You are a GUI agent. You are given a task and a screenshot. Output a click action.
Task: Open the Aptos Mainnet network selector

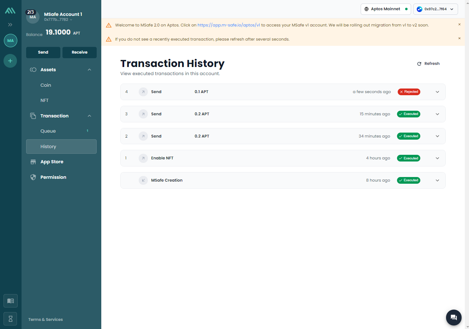385,9
